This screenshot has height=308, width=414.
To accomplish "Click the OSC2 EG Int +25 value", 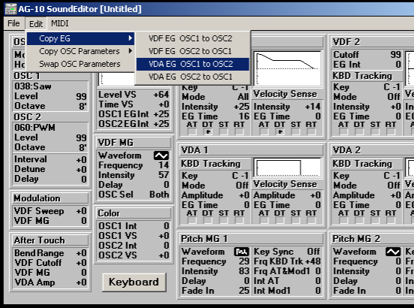I will point(161,124).
